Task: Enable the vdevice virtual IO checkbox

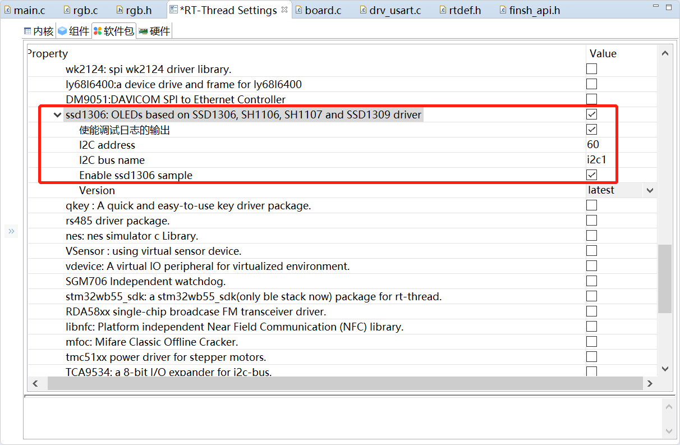Action: (591, 266)
